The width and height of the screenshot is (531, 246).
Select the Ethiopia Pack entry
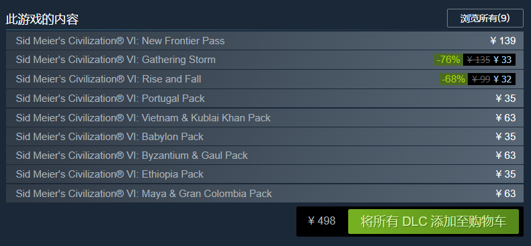(264, 174)
